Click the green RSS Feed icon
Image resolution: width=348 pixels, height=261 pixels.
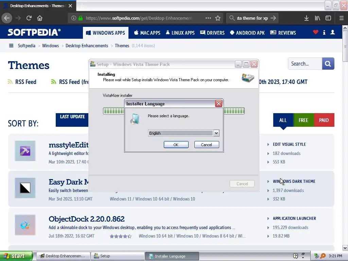54,82
